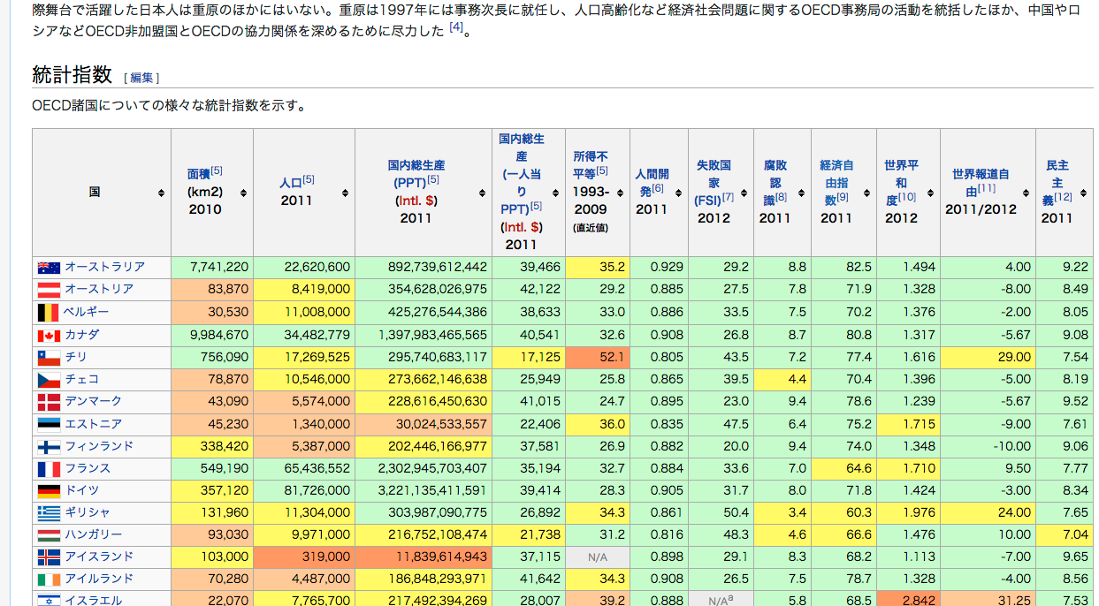Open the エストニア country link

93,424
